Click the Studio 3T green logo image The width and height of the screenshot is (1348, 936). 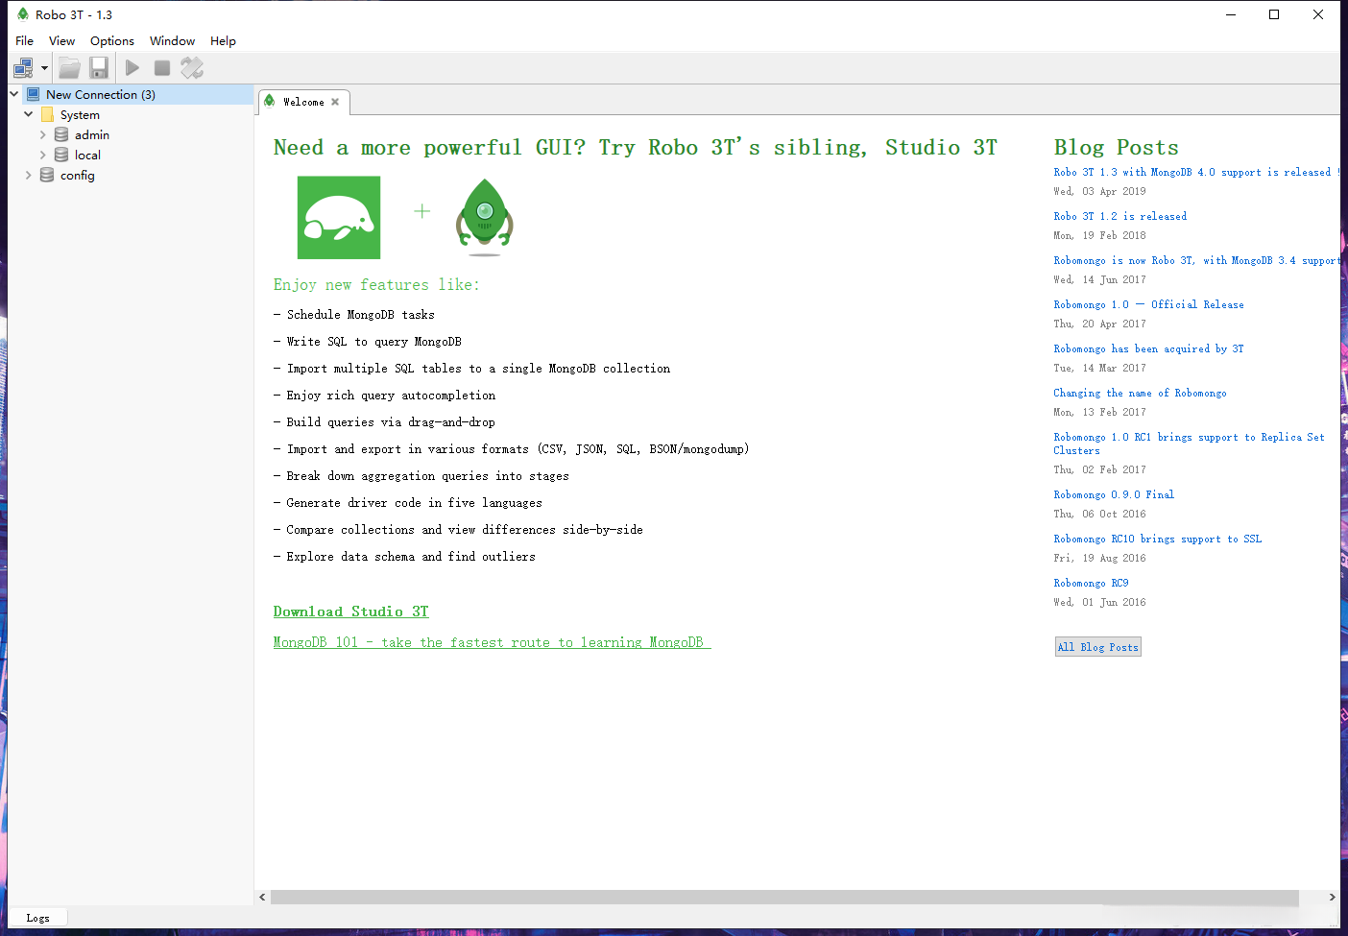pos(339,217)
